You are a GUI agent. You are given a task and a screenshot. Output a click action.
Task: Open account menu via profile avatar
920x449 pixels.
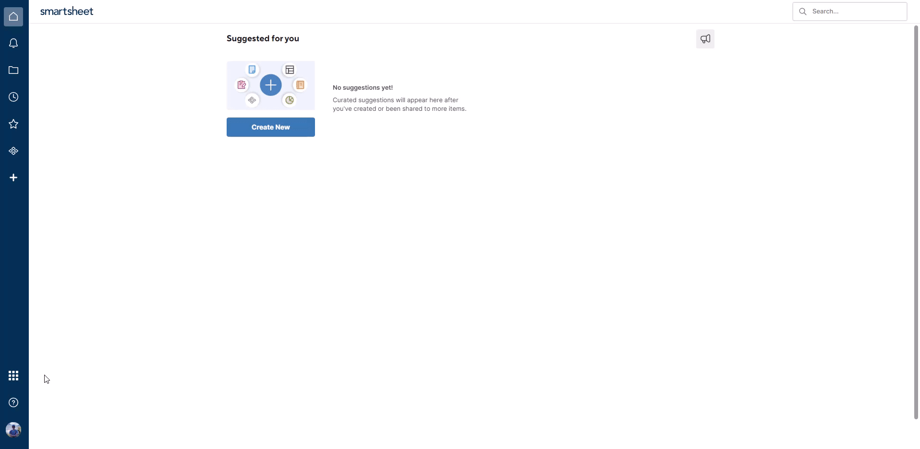(13, 430)
